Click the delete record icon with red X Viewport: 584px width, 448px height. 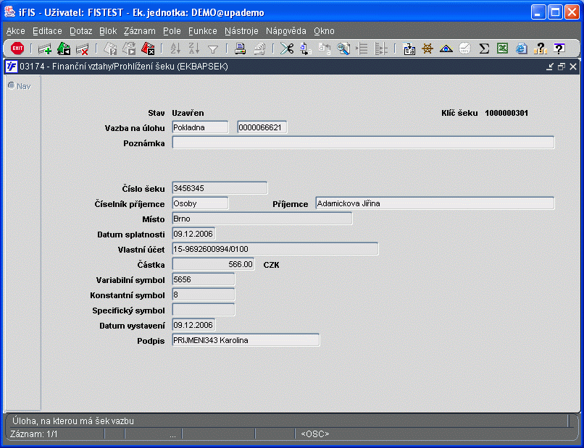(82, 48)
